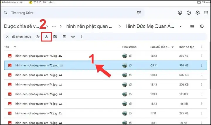
Task: Go to hình nền phật quan ... breadcrumb
Action: [x=89, y=26]
